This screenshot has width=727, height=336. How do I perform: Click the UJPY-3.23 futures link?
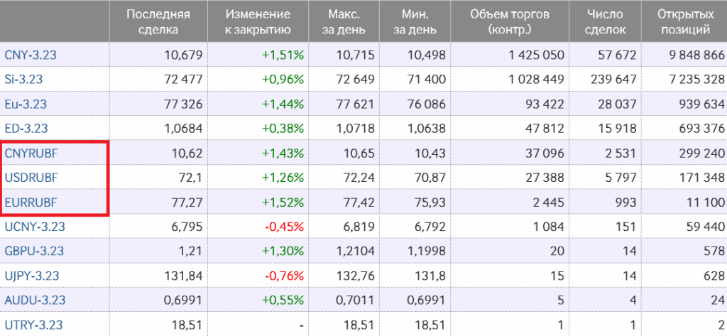click(x=32, y=276)
